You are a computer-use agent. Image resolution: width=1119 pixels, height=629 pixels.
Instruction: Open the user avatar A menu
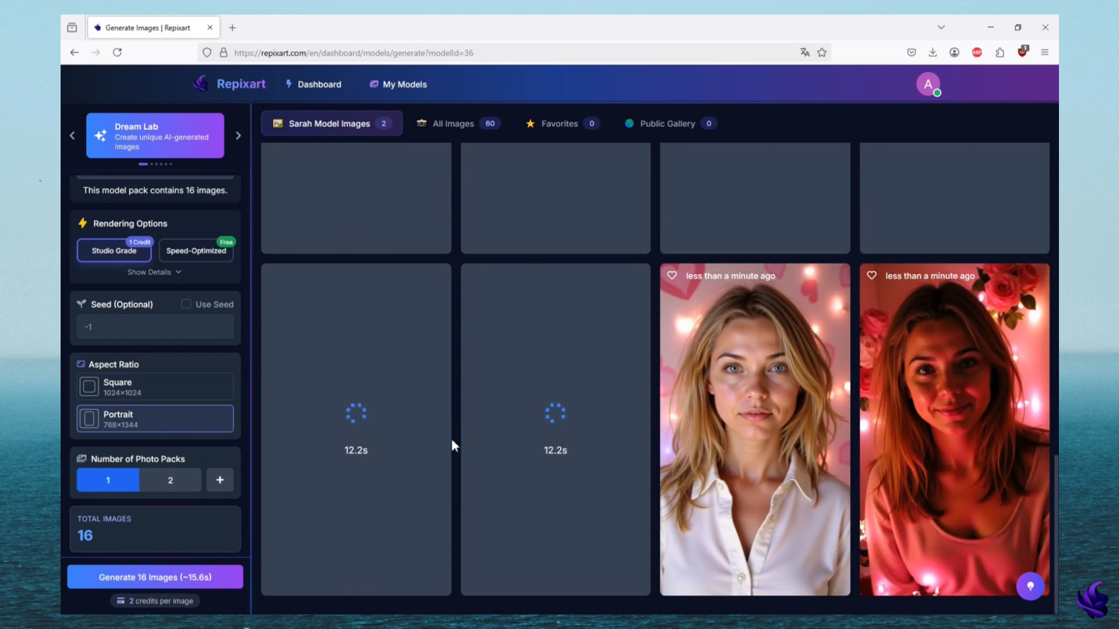tap(928, 84)
